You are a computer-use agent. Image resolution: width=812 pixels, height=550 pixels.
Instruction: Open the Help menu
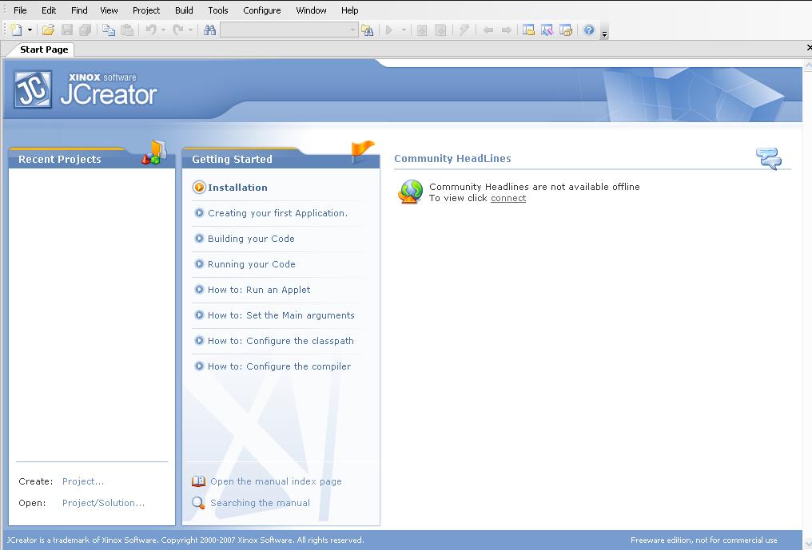click(349, 10)
